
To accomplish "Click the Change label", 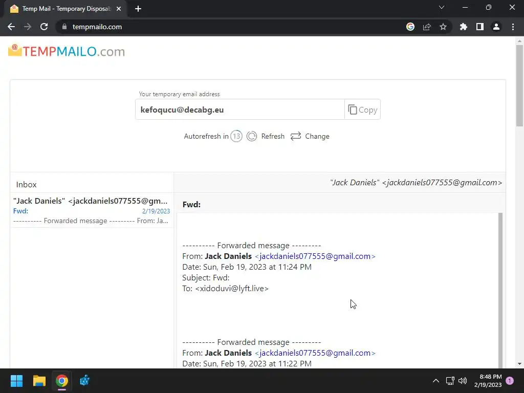I will point(317,136).
